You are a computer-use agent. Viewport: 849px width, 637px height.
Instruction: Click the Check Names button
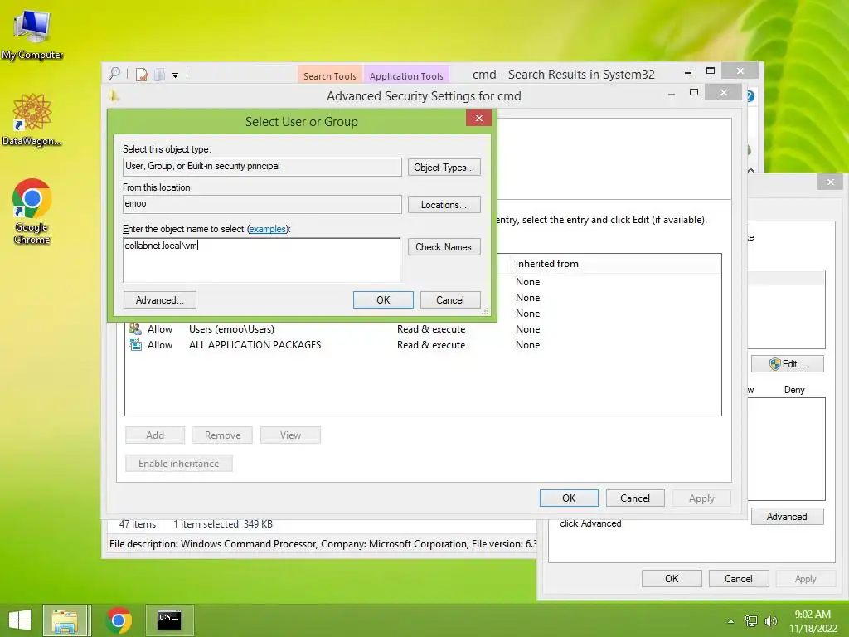pos(444,247)
